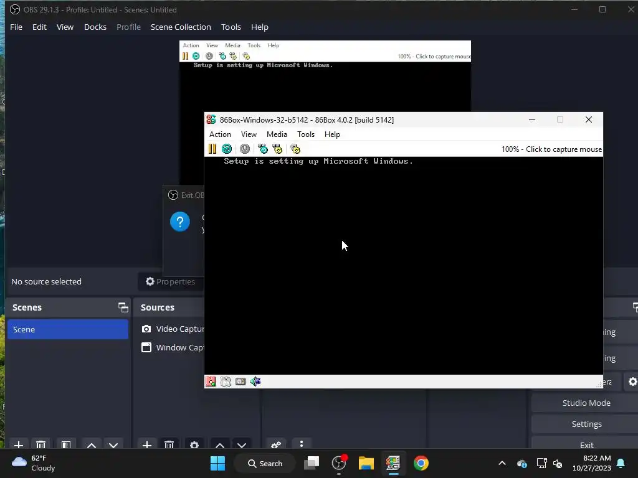Image resolution: width=638 pixels, height=478 pixels.
Task: Switch to OBS Studio taskbar icon
Action: [x=339, y=463]
